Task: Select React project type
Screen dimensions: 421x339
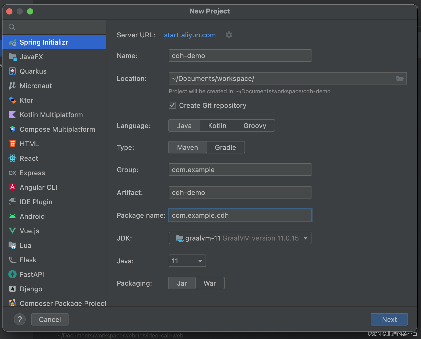Action: click(54, 158)
